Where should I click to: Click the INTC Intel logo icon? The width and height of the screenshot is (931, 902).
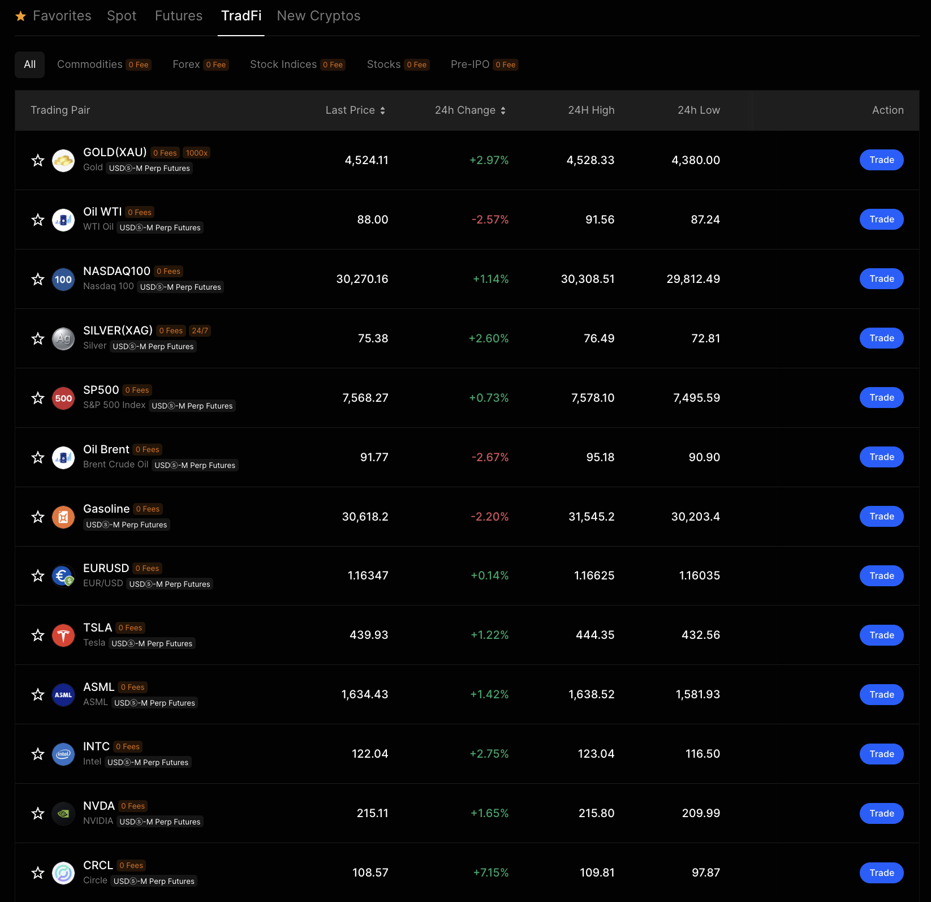[63, 754]
